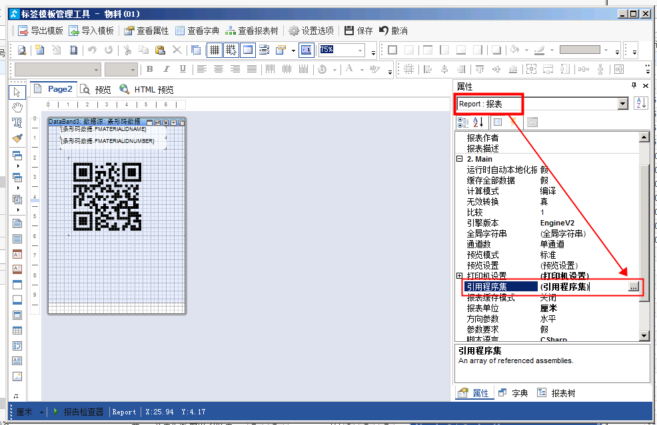Click the A-Z sort button beside Report combo
Image resolution: width=657 pixels, height=425 pixels.
coord(641,103)
